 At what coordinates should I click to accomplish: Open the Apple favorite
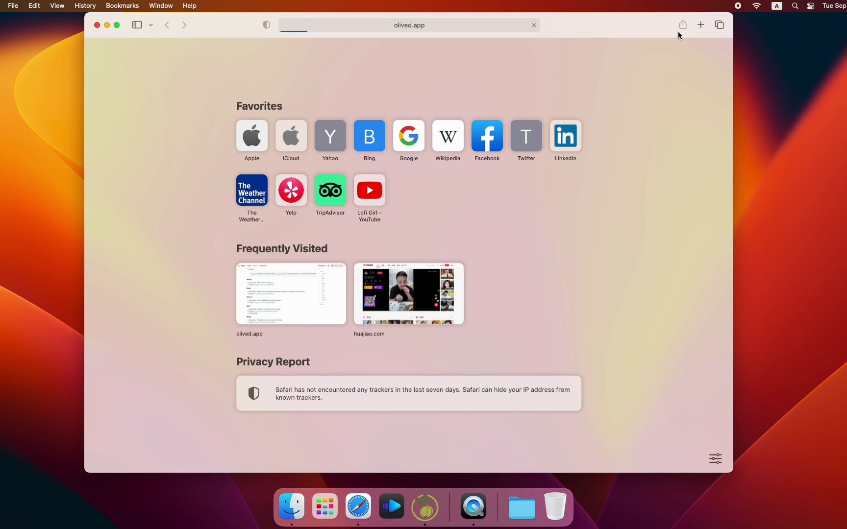click(252, 136)
